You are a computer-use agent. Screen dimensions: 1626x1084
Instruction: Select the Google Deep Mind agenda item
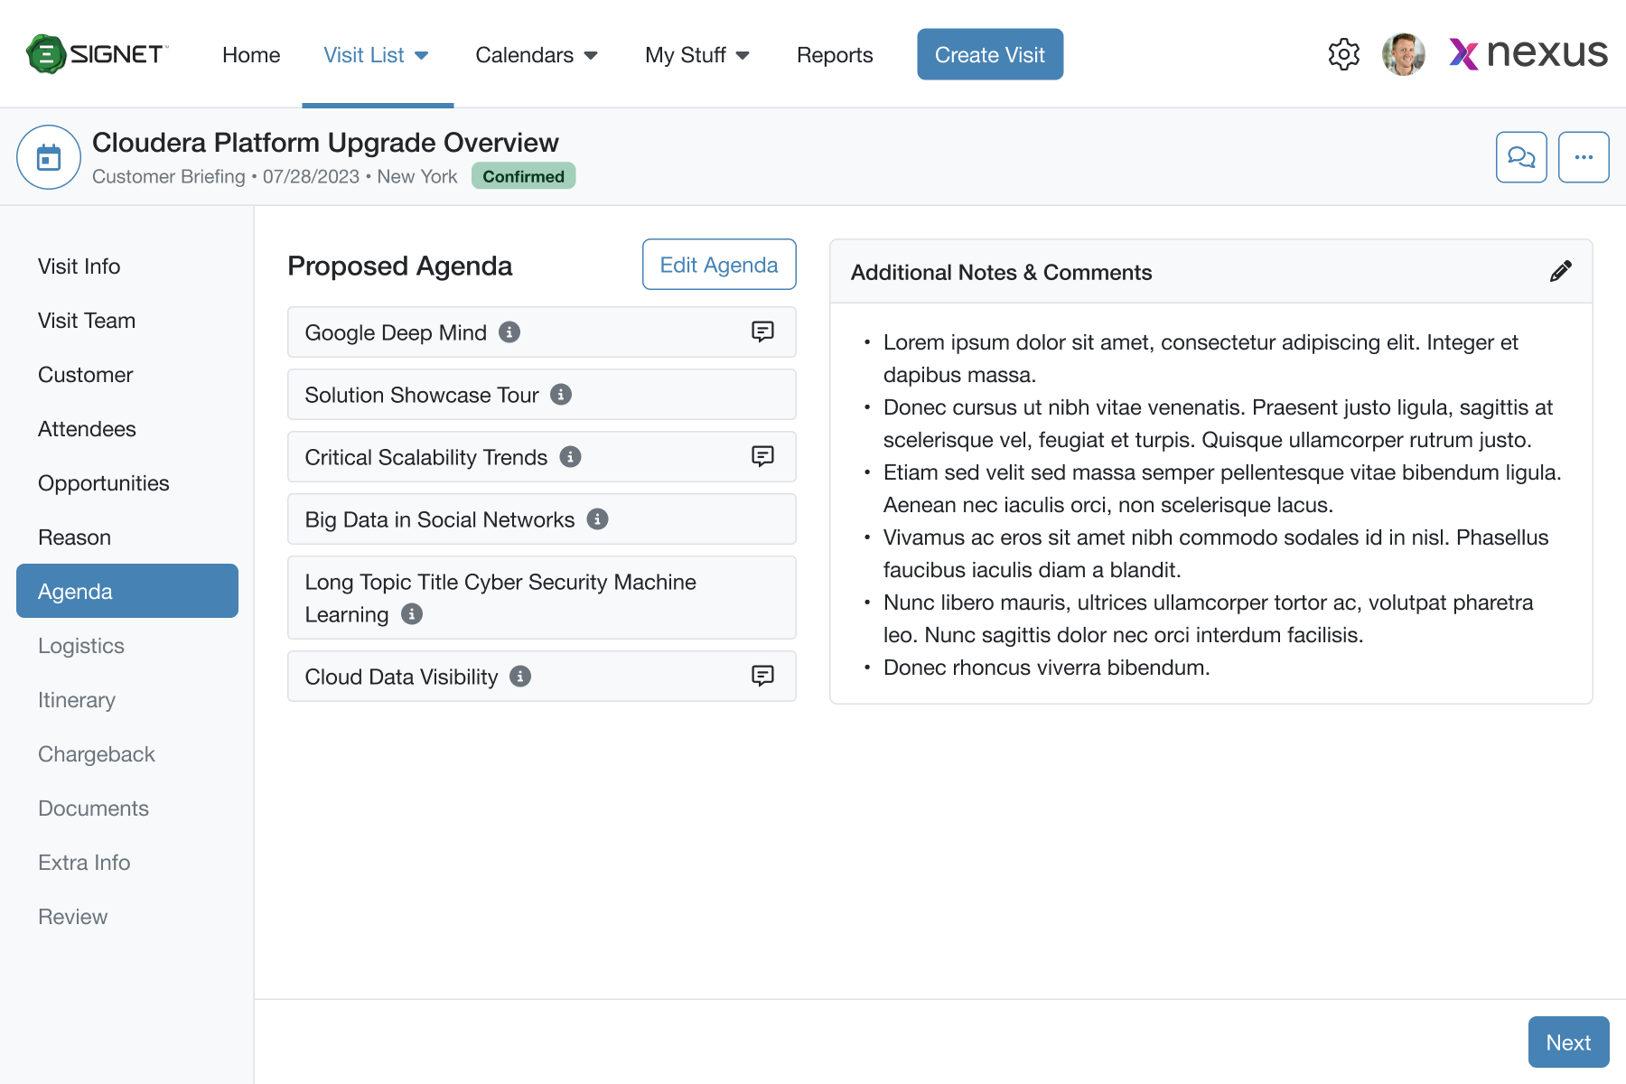[x=542, y=332]
